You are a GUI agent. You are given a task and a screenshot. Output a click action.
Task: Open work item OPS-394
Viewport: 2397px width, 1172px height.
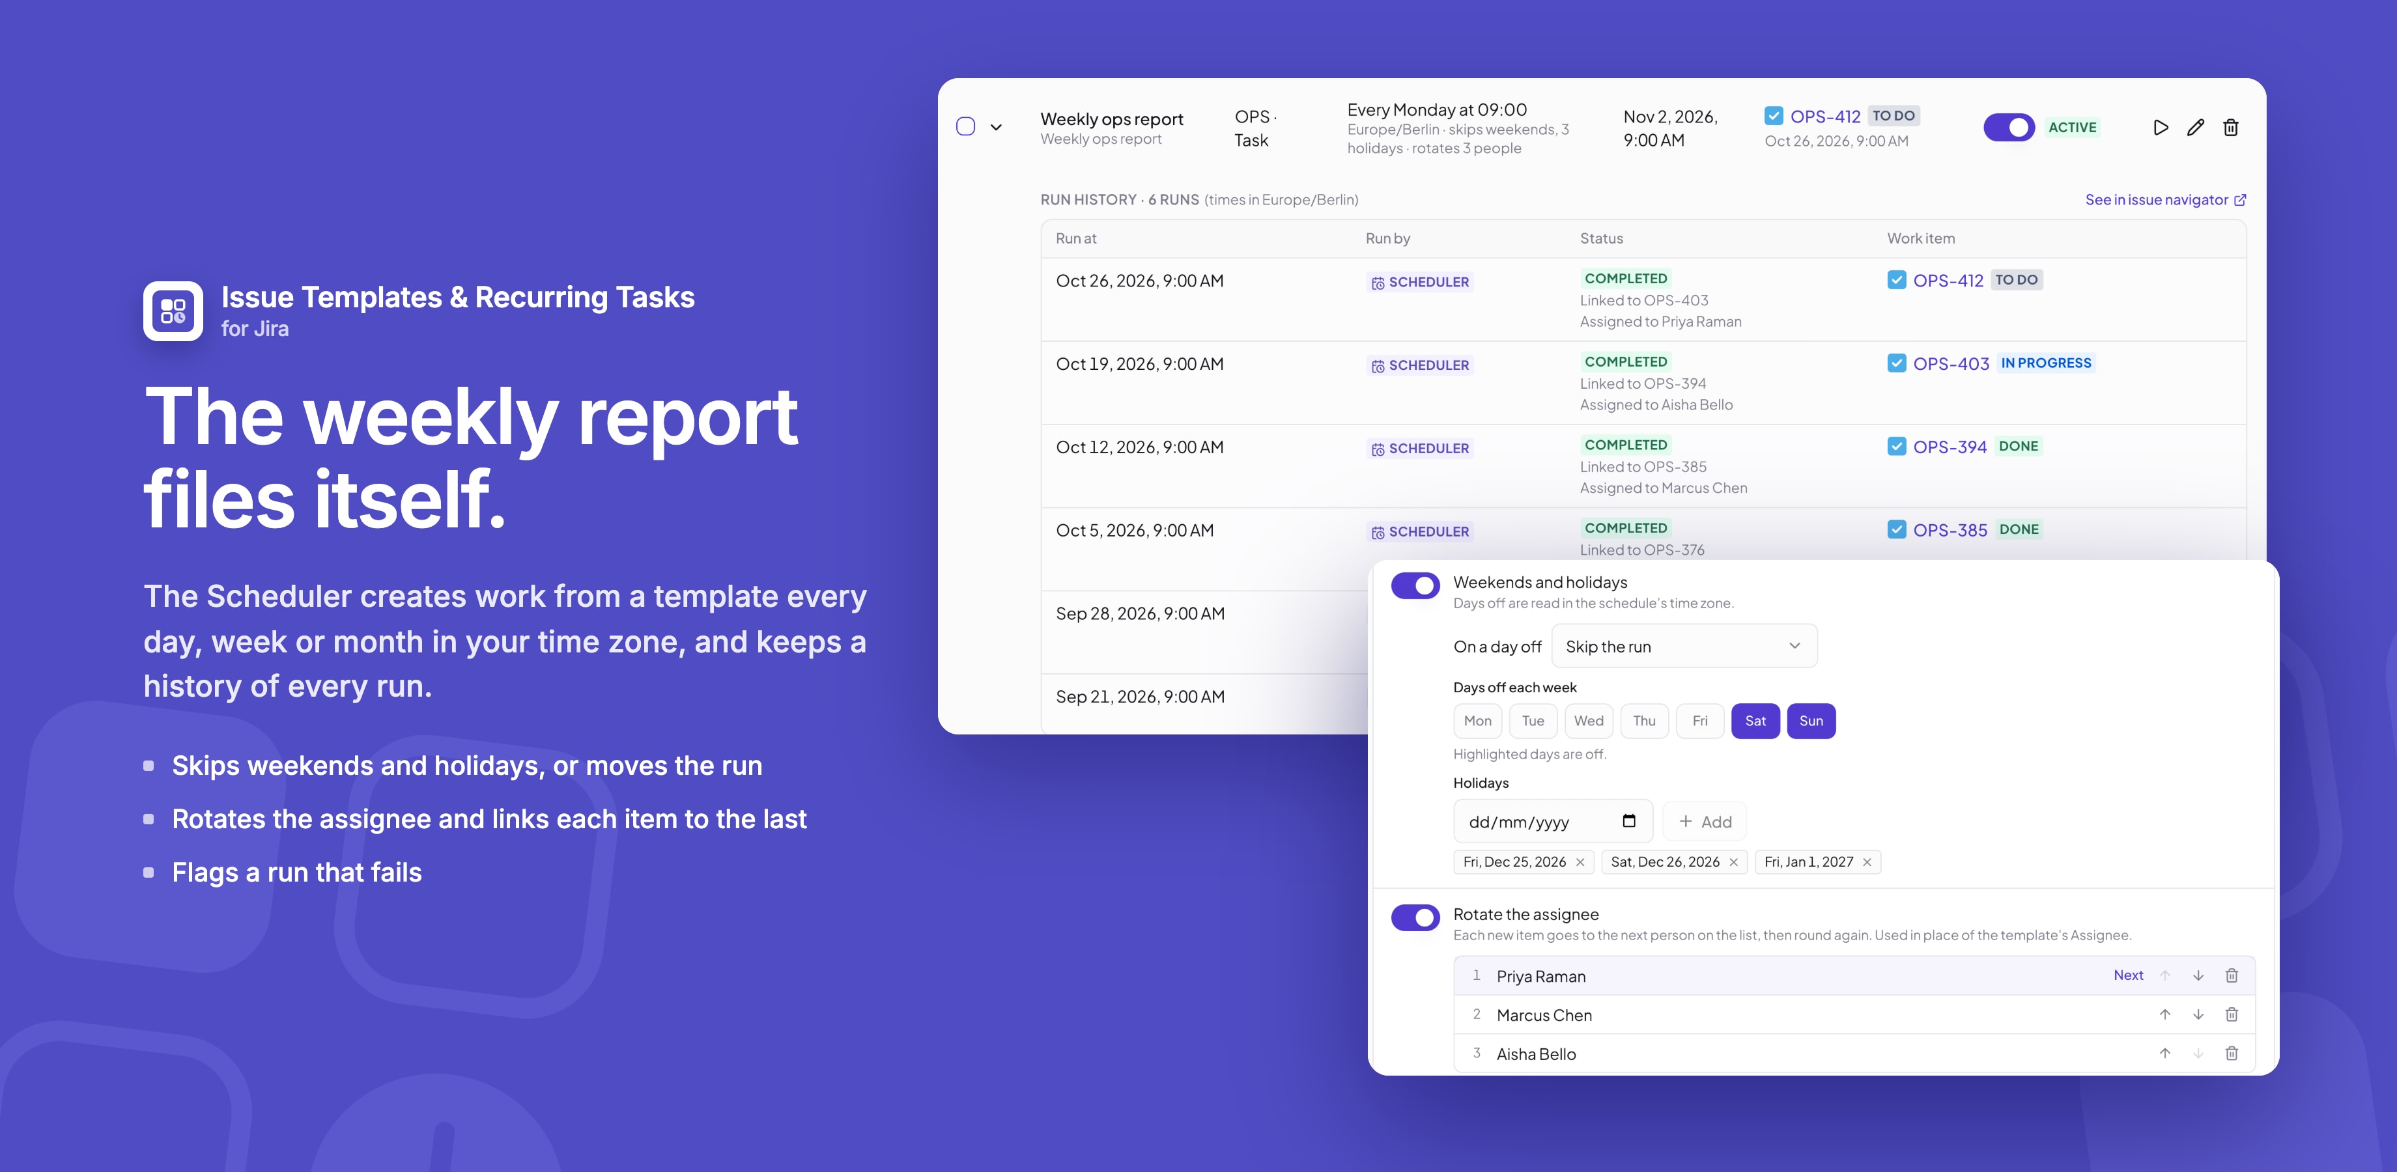point(1950,447)
